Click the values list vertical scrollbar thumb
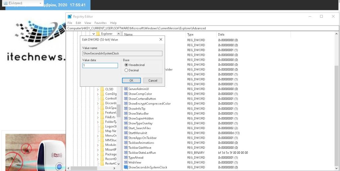 click(x=336, y=115)
